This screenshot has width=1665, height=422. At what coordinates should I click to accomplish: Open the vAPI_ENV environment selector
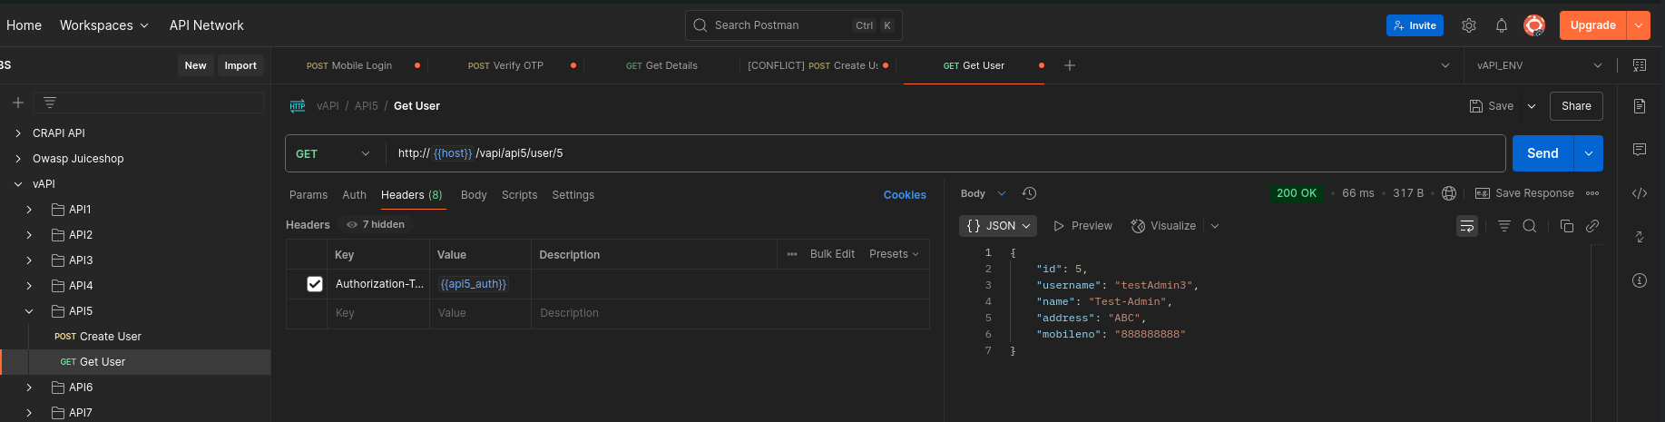[x=1540, y=65]
